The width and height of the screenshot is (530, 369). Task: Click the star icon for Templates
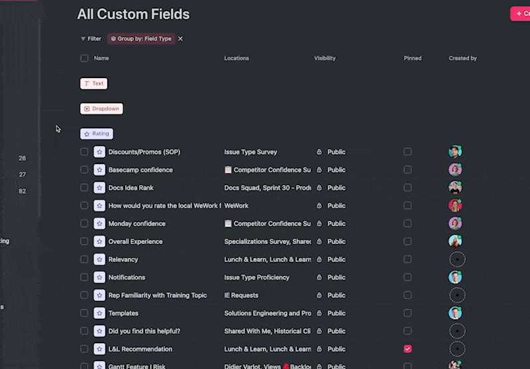tap(99, 313)
